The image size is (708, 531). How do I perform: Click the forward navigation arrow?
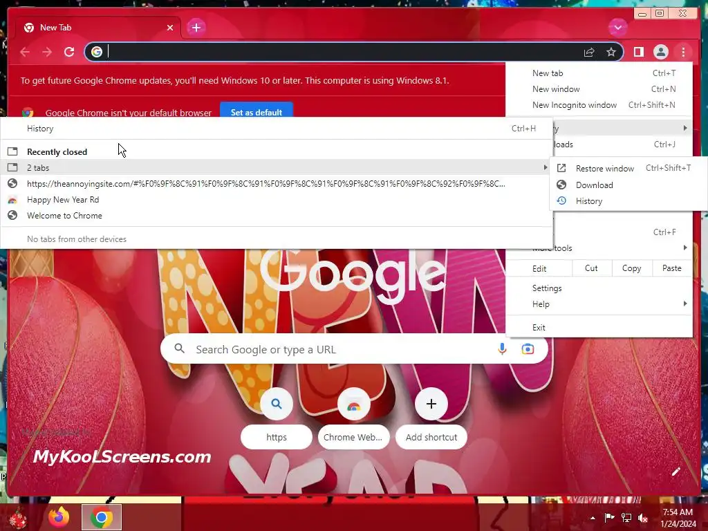coord(47,53)
